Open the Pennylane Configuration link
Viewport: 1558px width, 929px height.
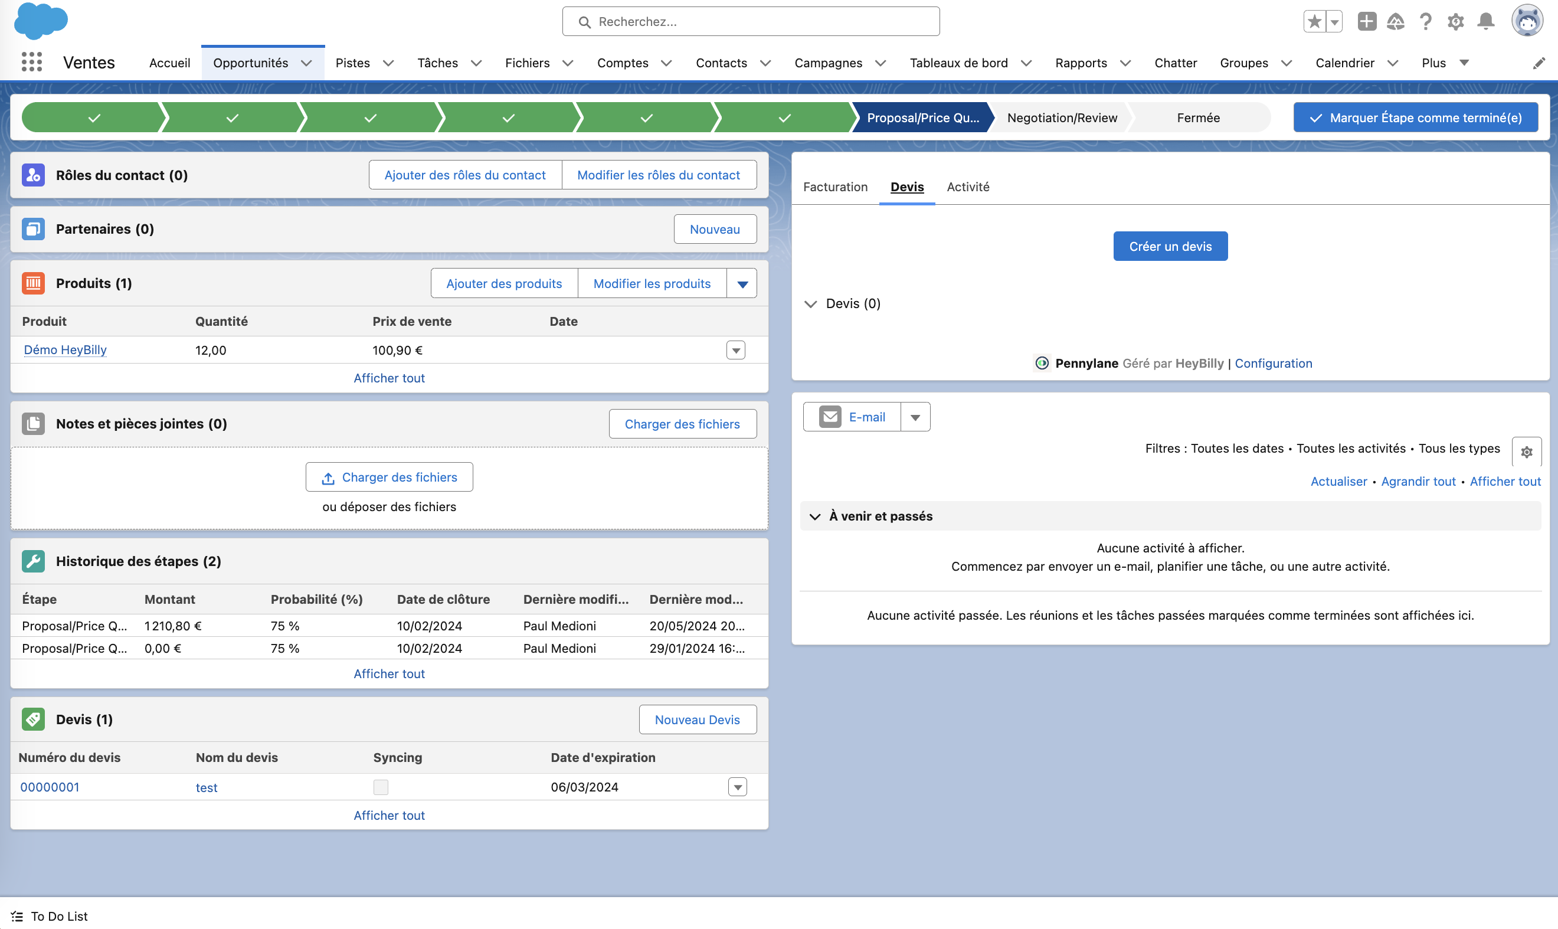tap(1273, 364)
